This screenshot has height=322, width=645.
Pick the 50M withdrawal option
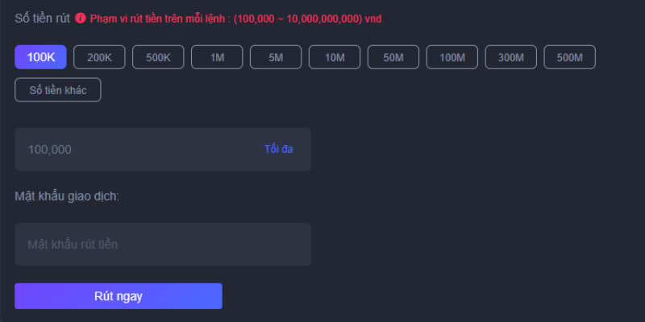[x=393, y=57]
